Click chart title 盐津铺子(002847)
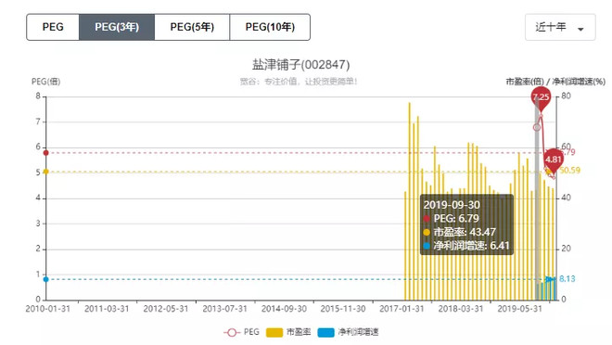This screenshot has width=612, height=345. click(301, 64)
